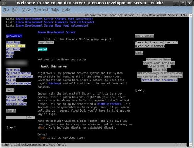The width and height of the screenshot is (194, 148).
Task: Open Private messages link
Action: (x=19, y=84)
